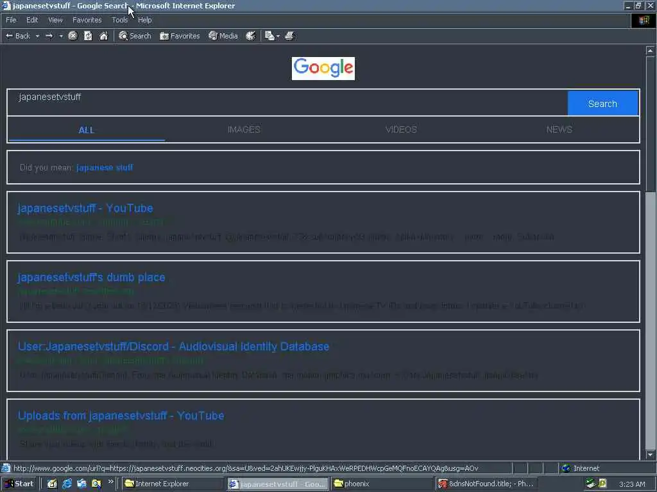The width and height of the screenshot is (657, 492).
Task: Focus the japanesetvstuff search box
Action: pos(287,102)
